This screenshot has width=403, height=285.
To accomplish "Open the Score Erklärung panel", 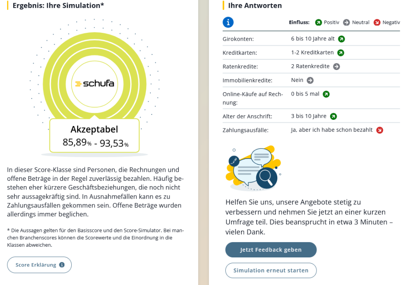I will tap(39, 265).
